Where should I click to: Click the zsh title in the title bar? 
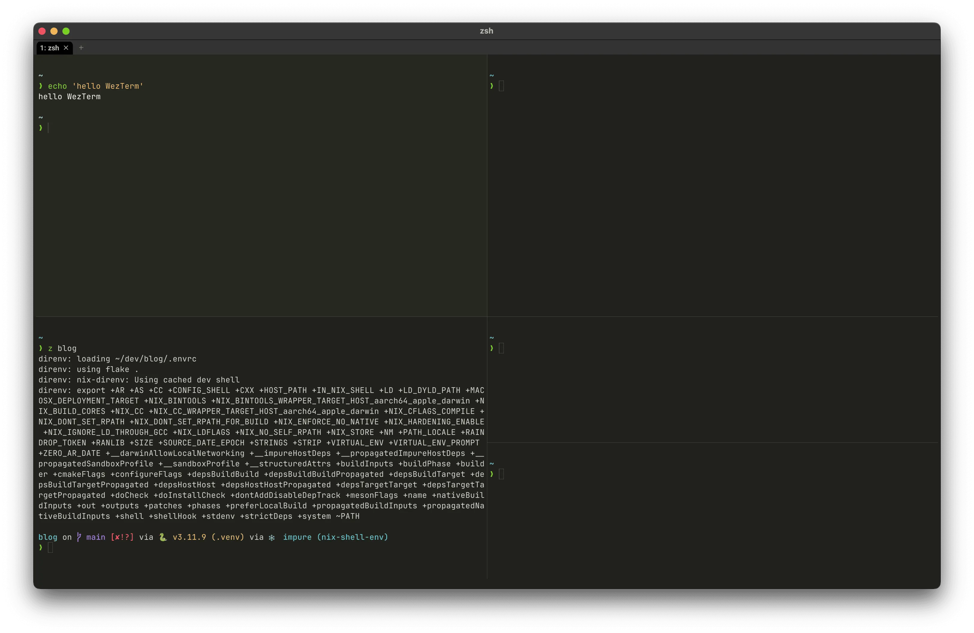[486, 31]
